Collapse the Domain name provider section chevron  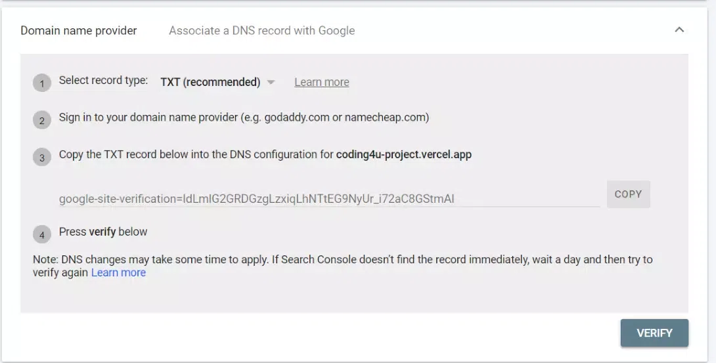pos(679,30)
